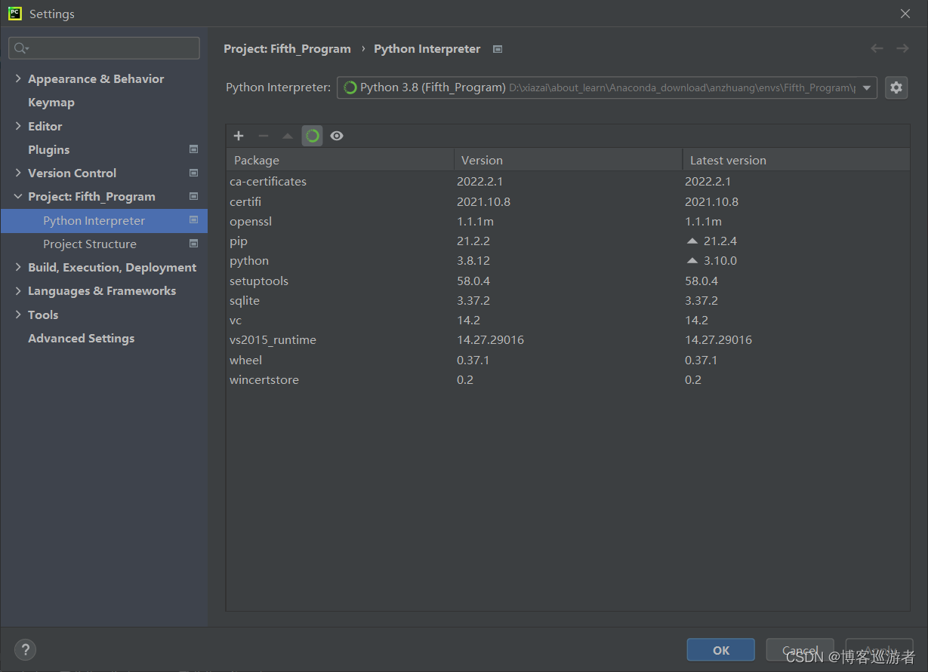Expand Build, Execution, Deployment section
928x672 pixels.
(x=18, y=267)
